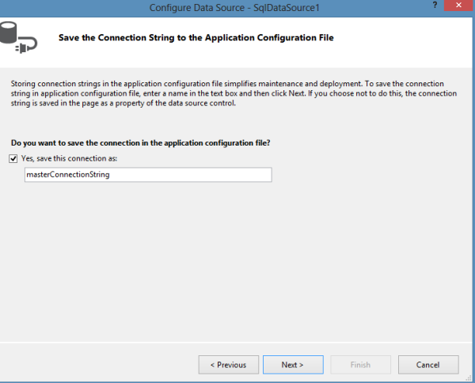Viewport: 475px width, 383px height.
Task: Click the empty footer left of Previous
Action: (x=95, y=365)
